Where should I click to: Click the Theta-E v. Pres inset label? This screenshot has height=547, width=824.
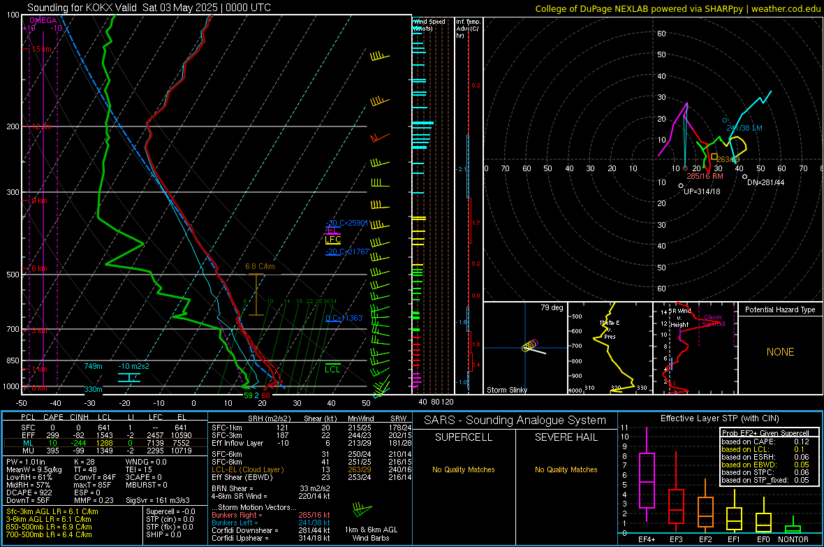(x=610, y=329)
